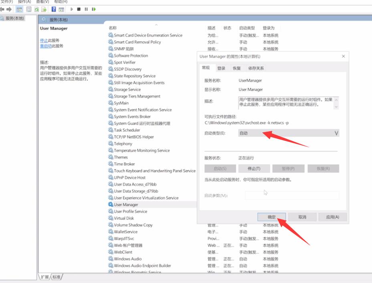Screen dimensions: 372x283
Task: Select the Time Broker service icon
Action: click(x=111, y=164)
